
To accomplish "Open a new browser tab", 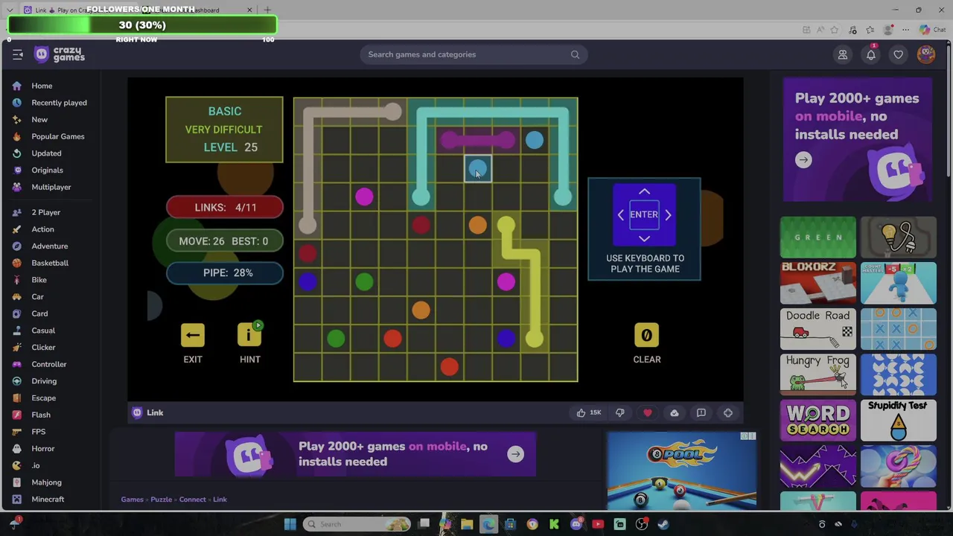I will [x=268, y=10].
